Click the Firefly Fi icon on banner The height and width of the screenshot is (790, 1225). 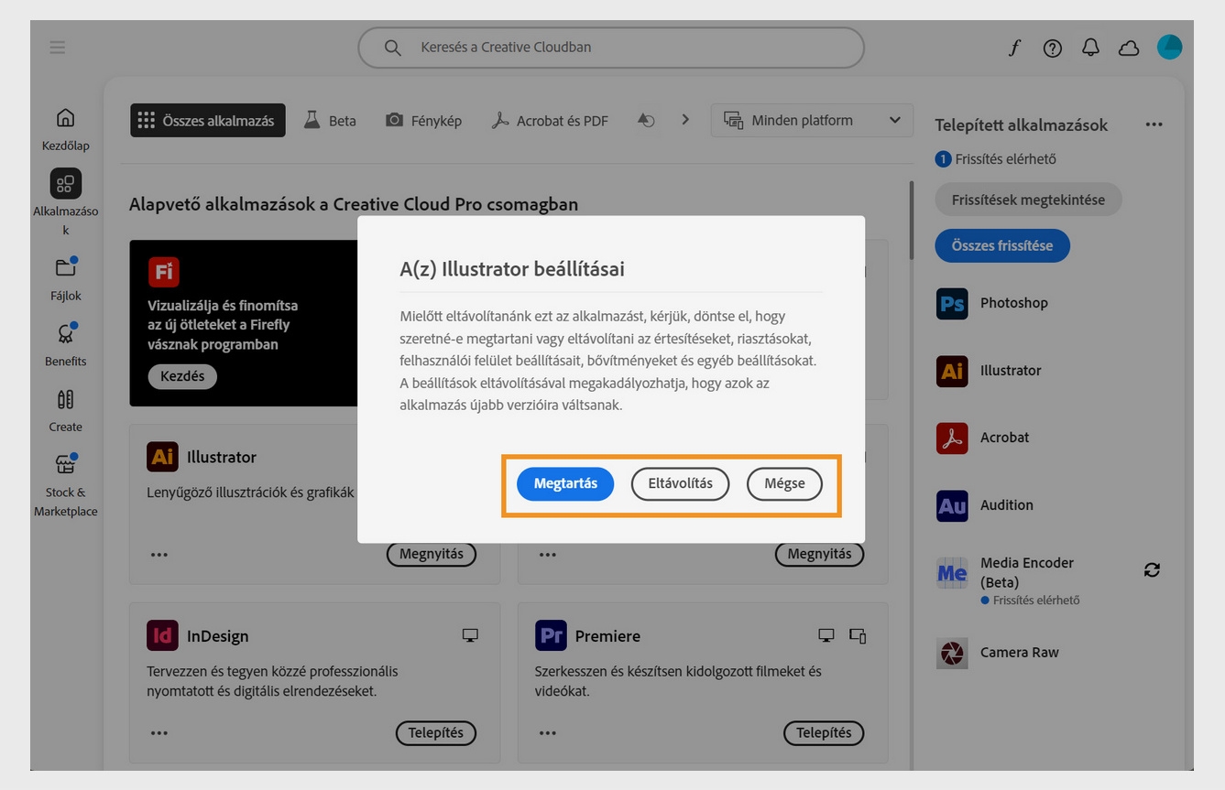(x=164, y=272)
